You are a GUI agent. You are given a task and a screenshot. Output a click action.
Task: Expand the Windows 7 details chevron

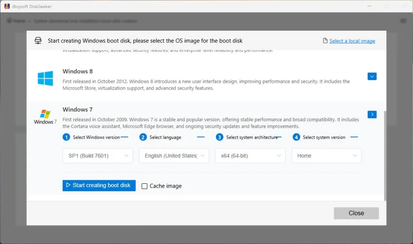372,114
